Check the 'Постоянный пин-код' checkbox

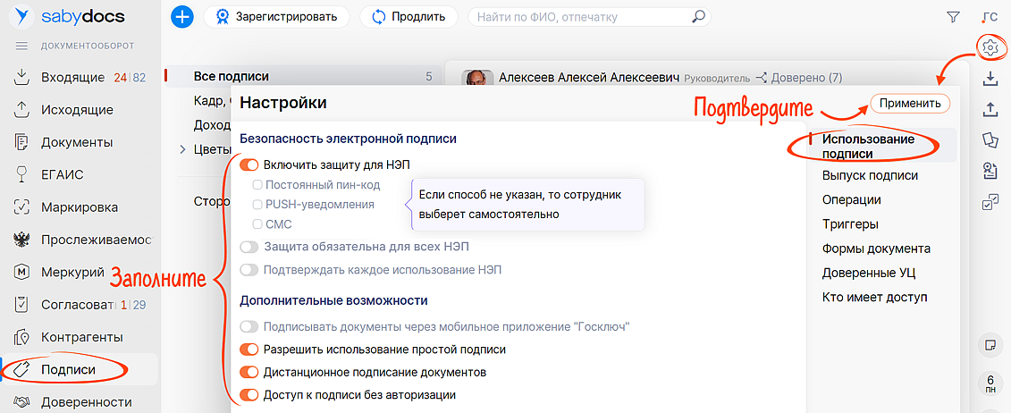click(x=257, y=185)
